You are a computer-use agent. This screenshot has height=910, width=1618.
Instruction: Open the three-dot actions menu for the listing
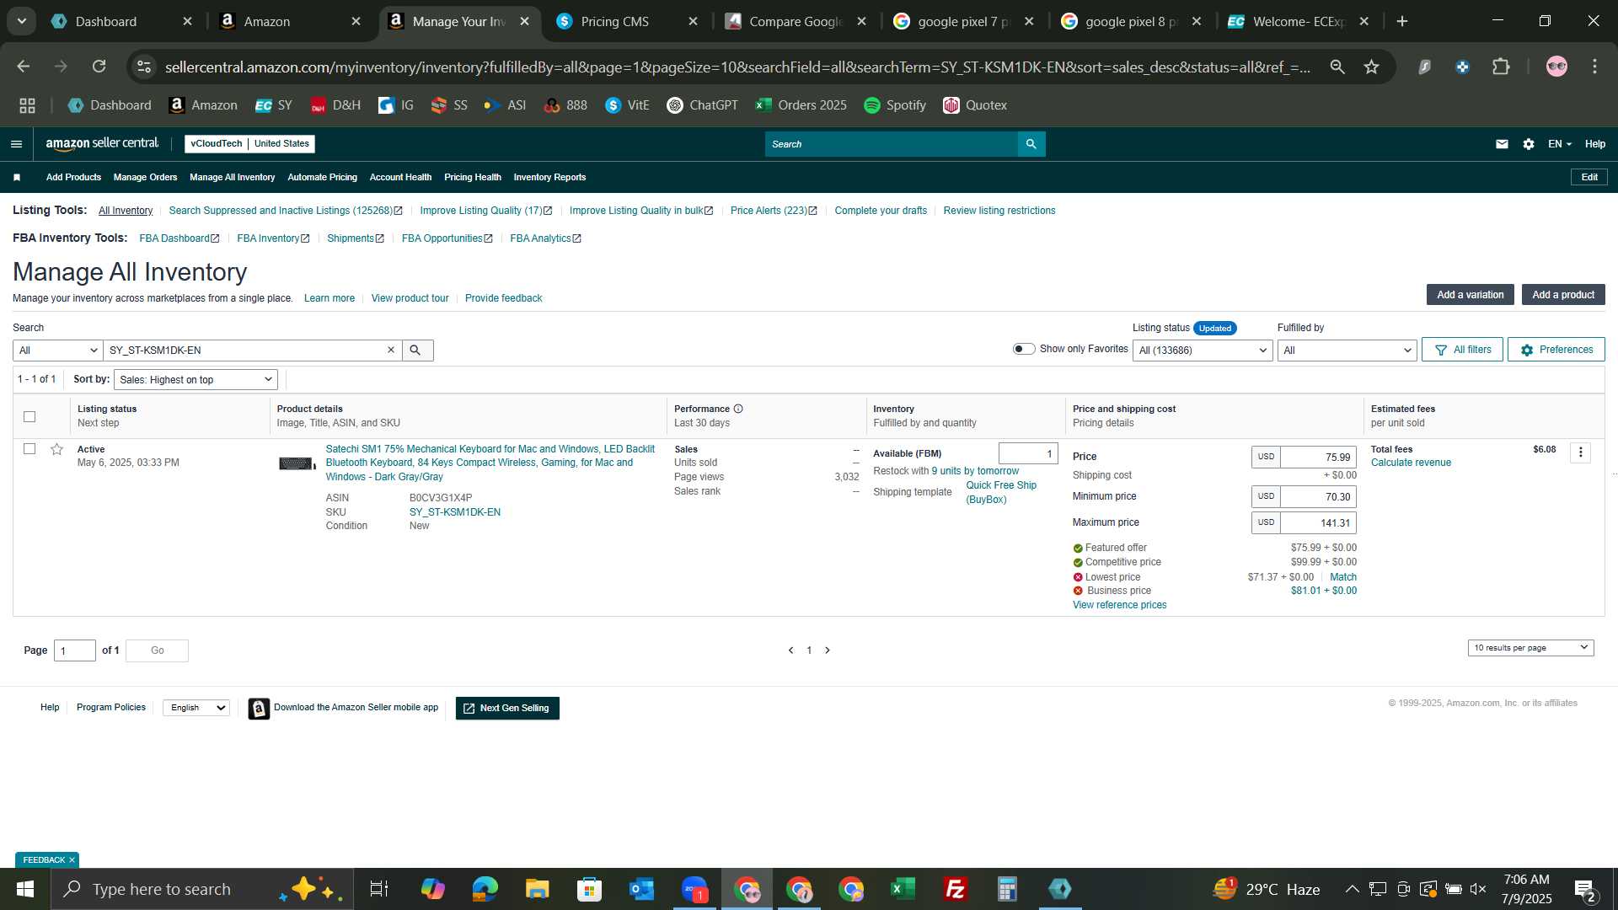click(x=1581, y=452)
